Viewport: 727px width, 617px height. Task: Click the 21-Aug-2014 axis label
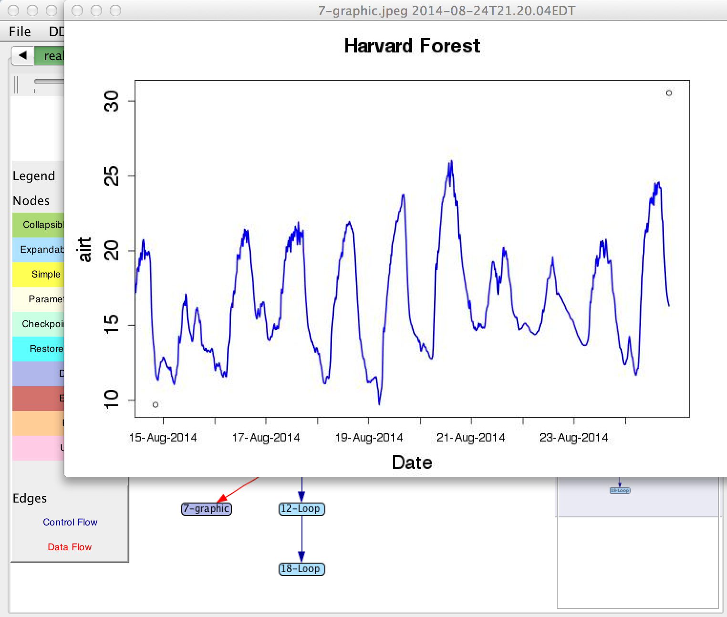click(471, 437)
